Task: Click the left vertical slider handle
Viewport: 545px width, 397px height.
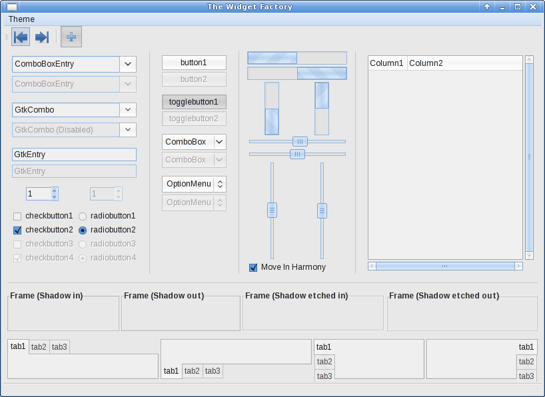Action: 272,210
